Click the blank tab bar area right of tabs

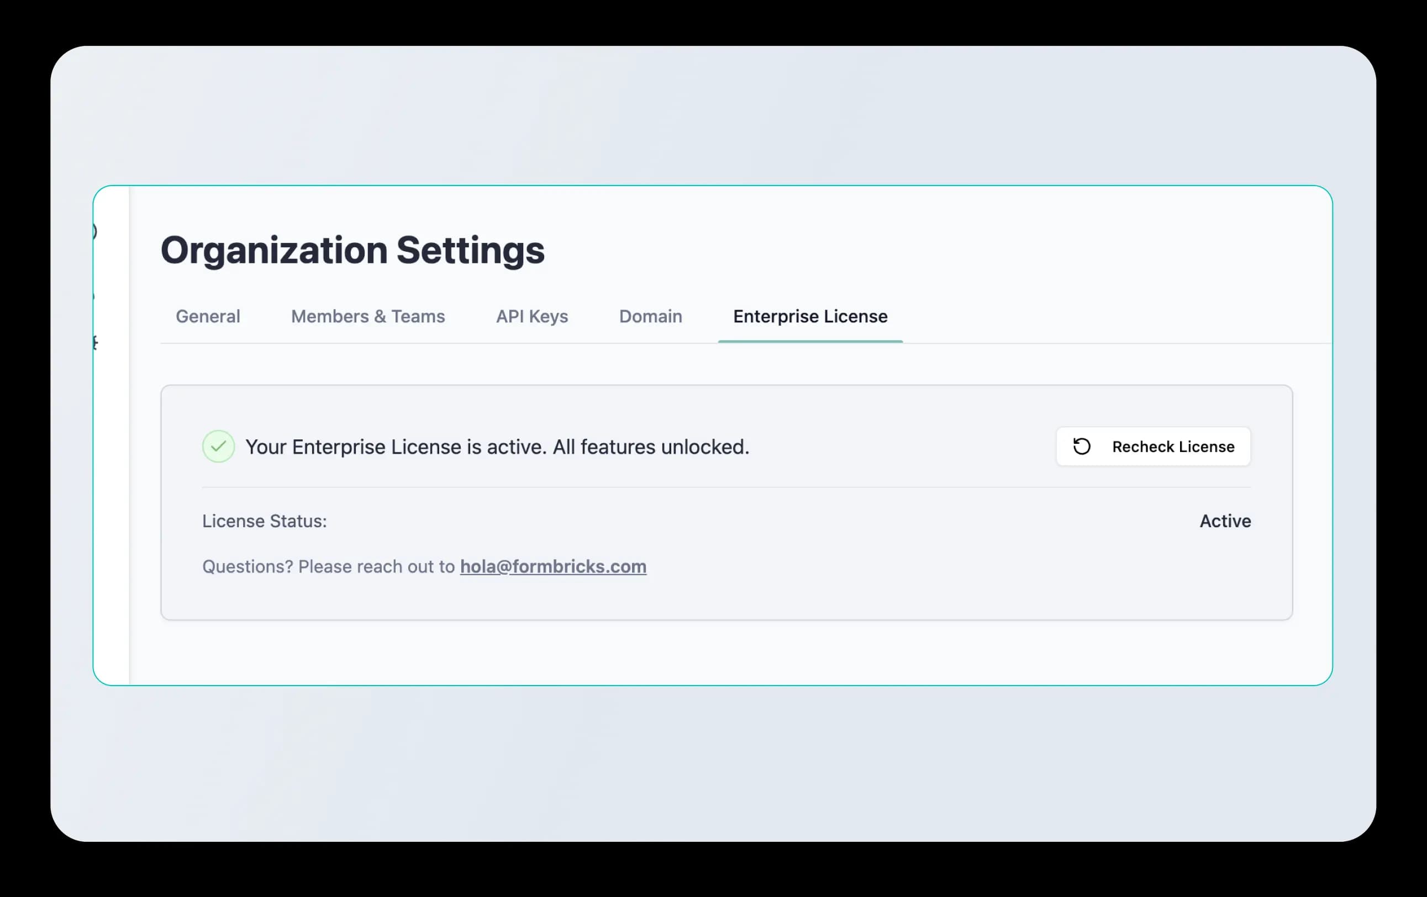(x=1114, y=316)
